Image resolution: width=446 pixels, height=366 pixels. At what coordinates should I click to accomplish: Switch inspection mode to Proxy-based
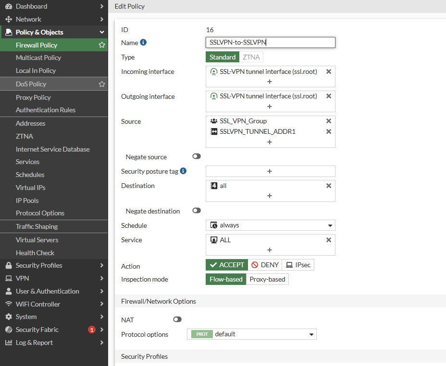coord(267,279)
